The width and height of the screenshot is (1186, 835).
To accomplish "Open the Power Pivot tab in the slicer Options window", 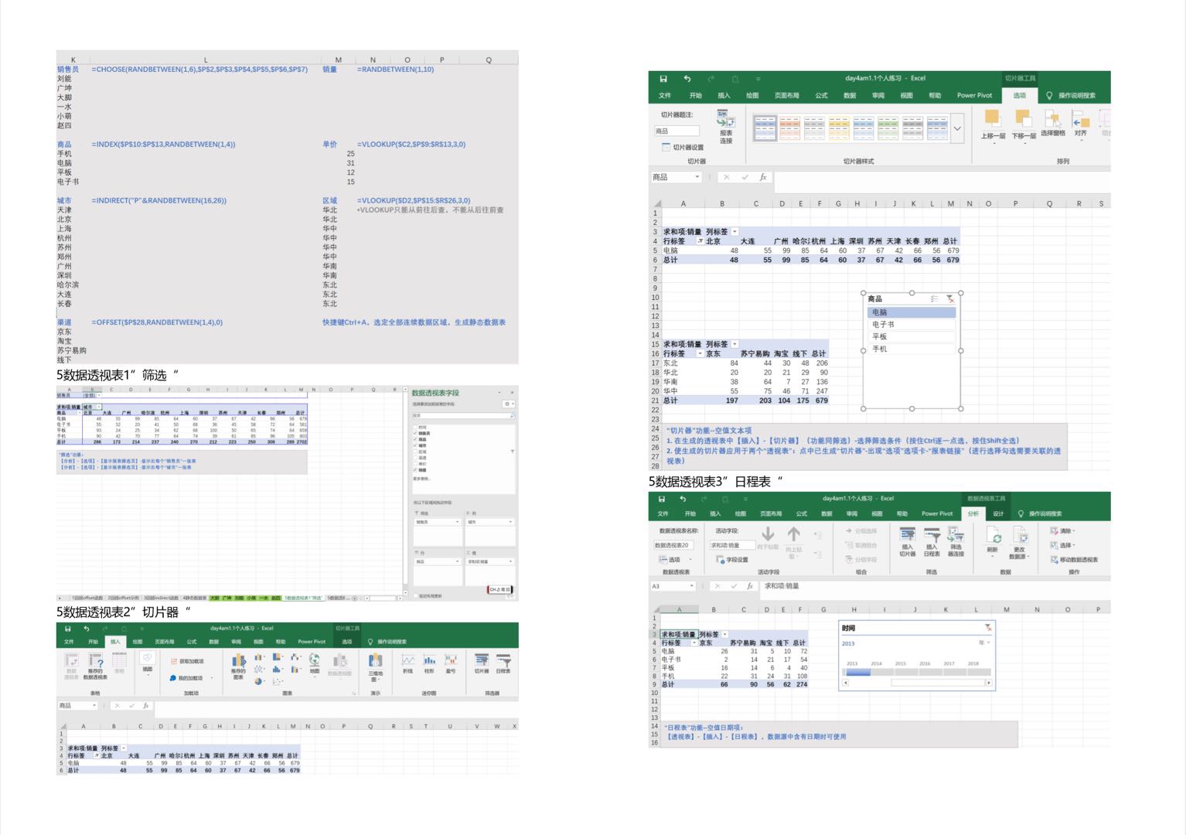I will [x=974, y=96].
